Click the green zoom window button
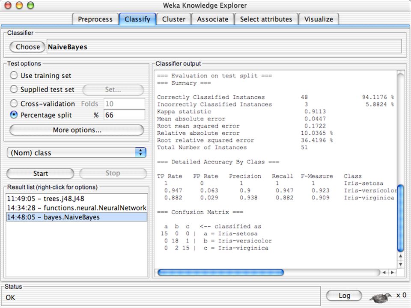 pyautogui.click(x=31, y=5)
